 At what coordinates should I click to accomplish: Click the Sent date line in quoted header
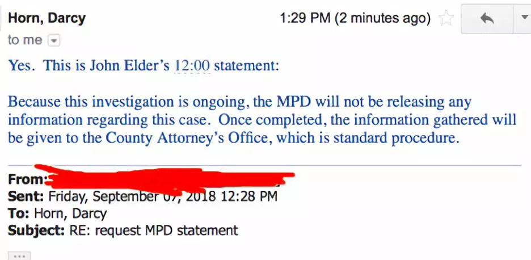click(x=143, y=196)
